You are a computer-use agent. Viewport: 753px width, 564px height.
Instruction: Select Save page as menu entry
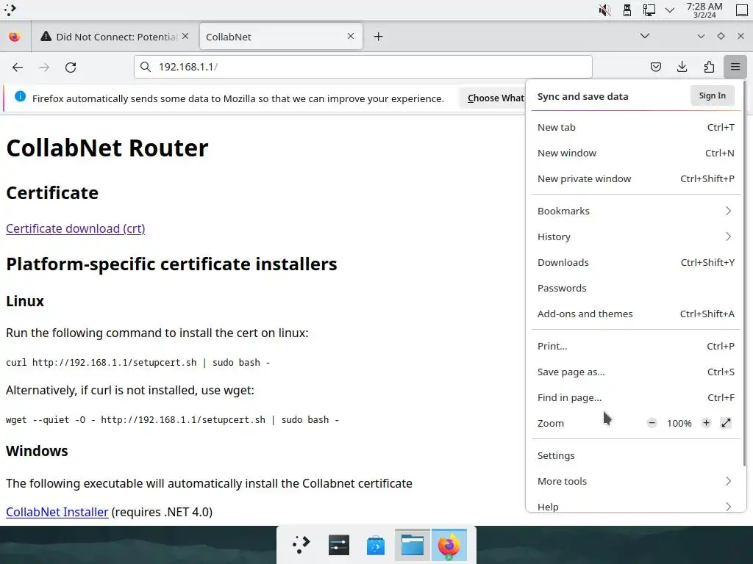pos(636,372)
